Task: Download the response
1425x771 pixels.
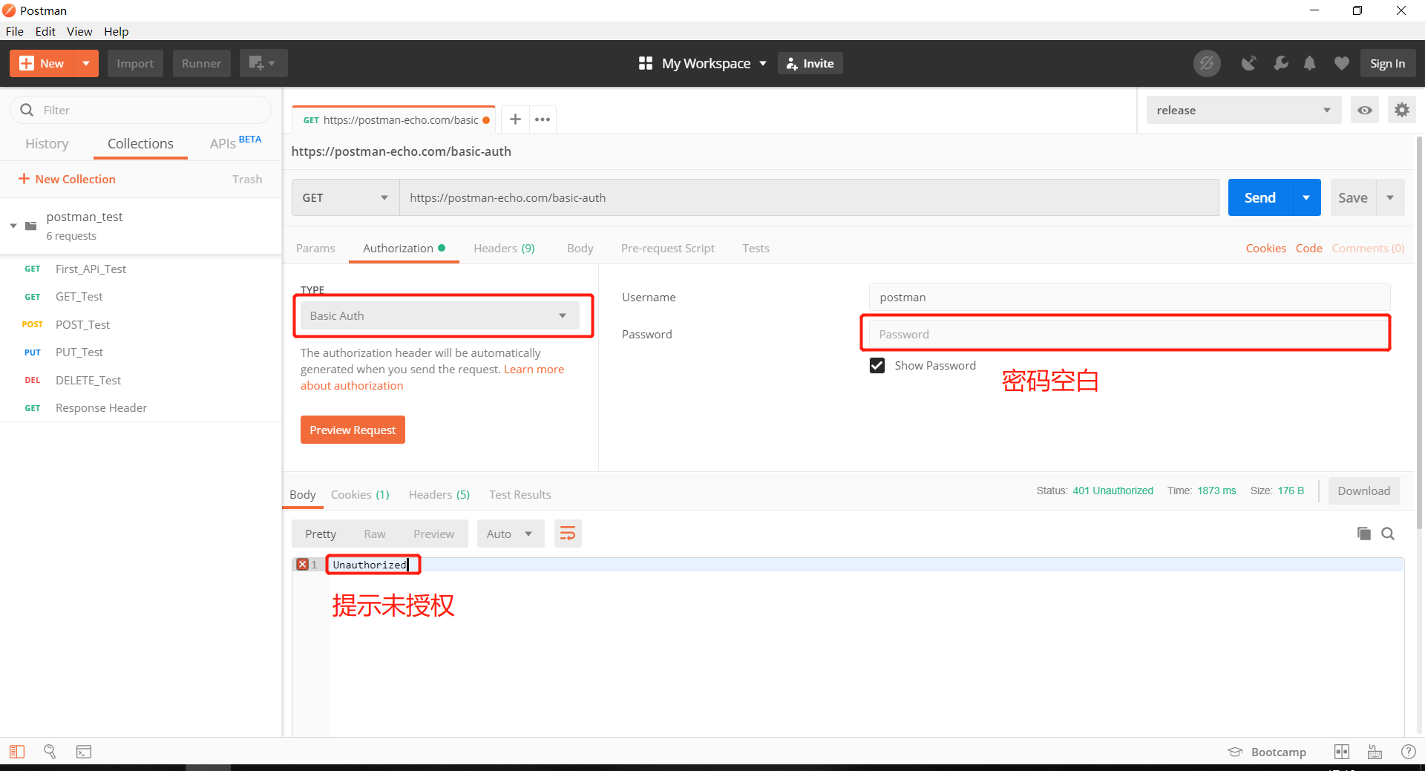Action: [x=1363, y=491]
